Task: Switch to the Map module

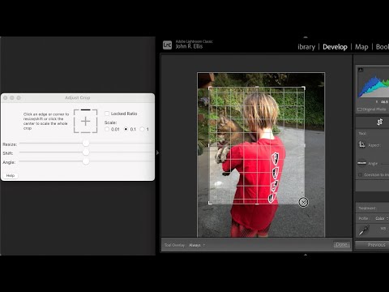Action: tap(361, 47)
